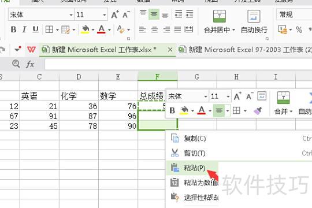Viewport: 312px width, 208px height.
Task: Open the 合并居中 dropdown arrow
Action: 234,30
